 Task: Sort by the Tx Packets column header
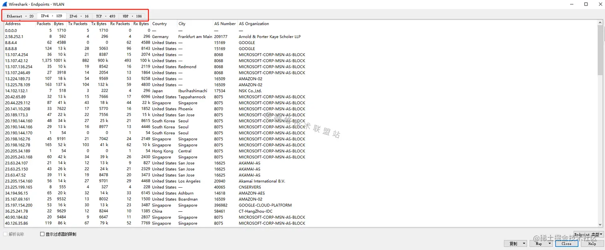(78, 24)
